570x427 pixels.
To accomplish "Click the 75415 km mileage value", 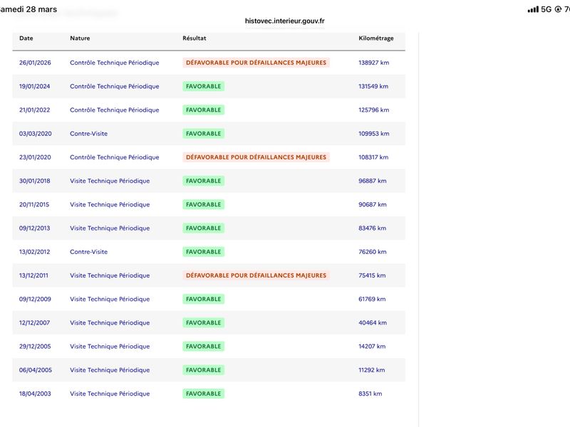I will tap(372, 275).
